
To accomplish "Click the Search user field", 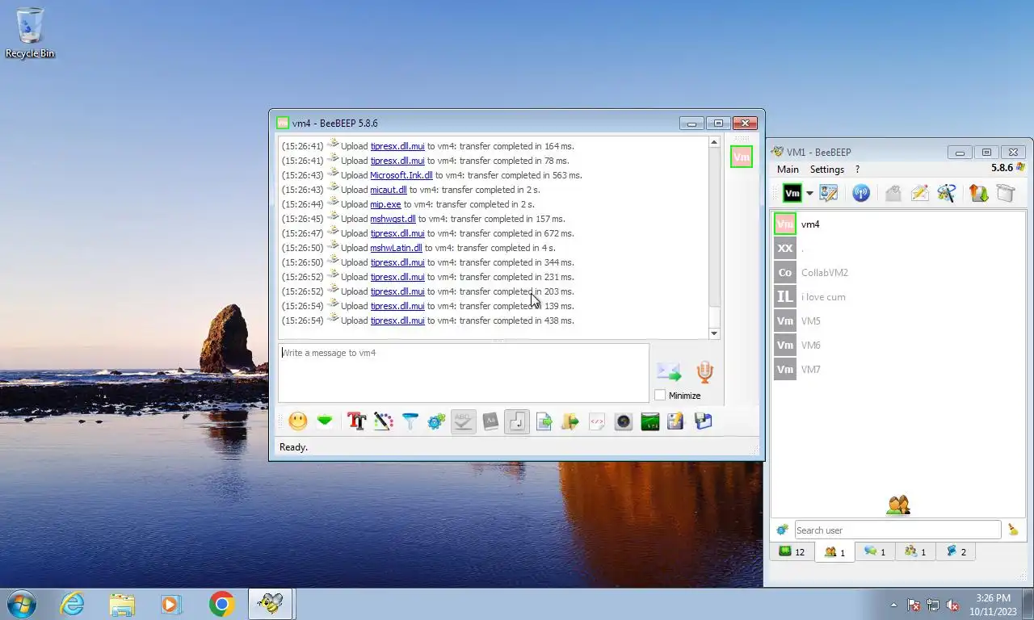I will tap(897, 530).
